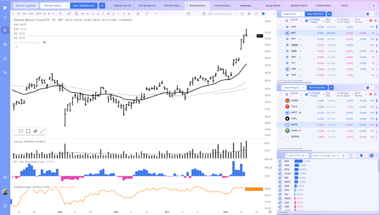Click play icon next to SPY
380x215 pixels.
click(x=287, y=38)
